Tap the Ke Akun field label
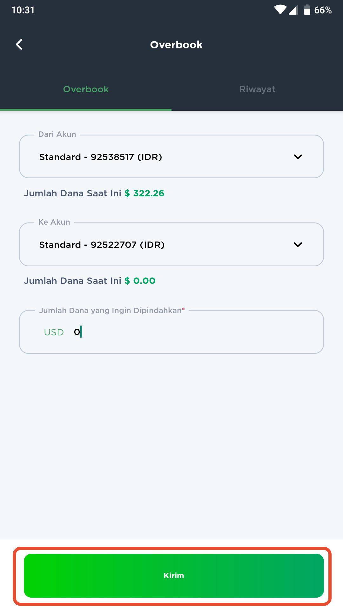Viewport: 343px width, 611px height. coord(54,222)
